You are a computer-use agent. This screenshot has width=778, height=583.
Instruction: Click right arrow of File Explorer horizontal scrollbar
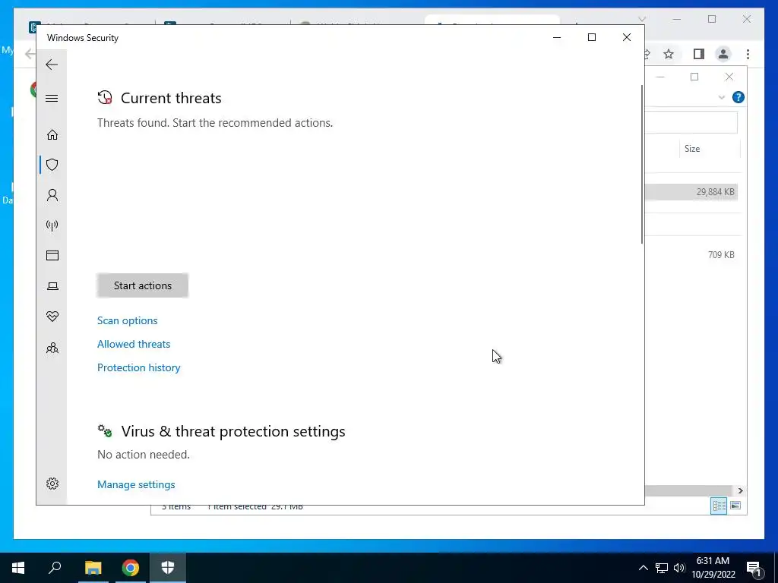[740, 491]
